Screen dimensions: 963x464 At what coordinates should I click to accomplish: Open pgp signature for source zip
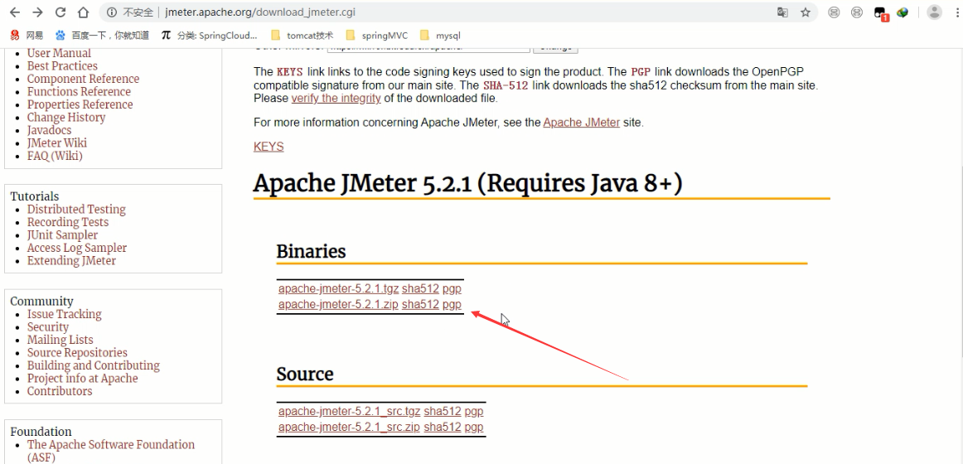click(473, 428)
